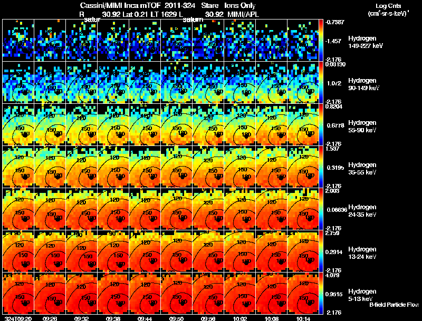422x321 pixels.
Task: Click the color bar for Hydrogen 24-35 keV
Action: [321, 209]
